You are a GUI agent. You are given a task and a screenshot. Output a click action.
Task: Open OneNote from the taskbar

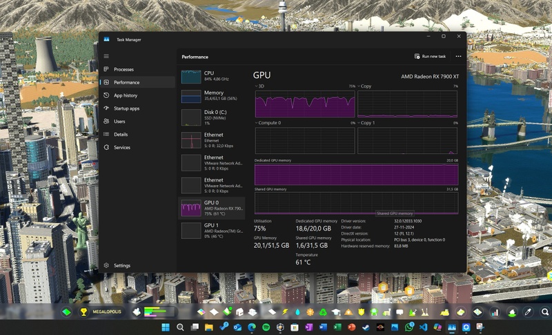(308, 327)
